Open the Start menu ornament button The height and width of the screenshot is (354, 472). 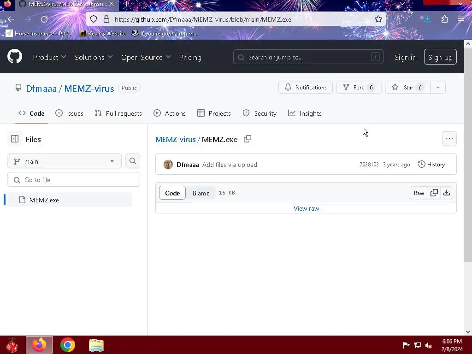pos(12,345)
